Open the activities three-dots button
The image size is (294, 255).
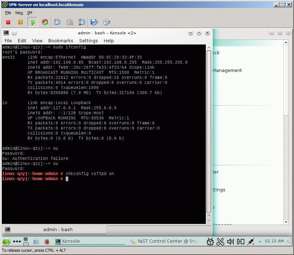coord(17,241)
